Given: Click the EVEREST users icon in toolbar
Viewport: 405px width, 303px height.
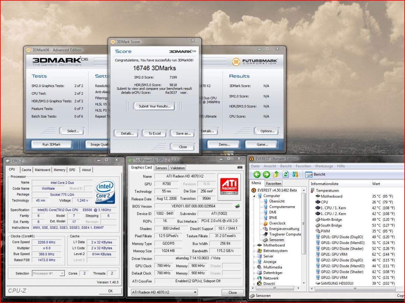Looking at the screenshot, I should click(x=295, y=174).
